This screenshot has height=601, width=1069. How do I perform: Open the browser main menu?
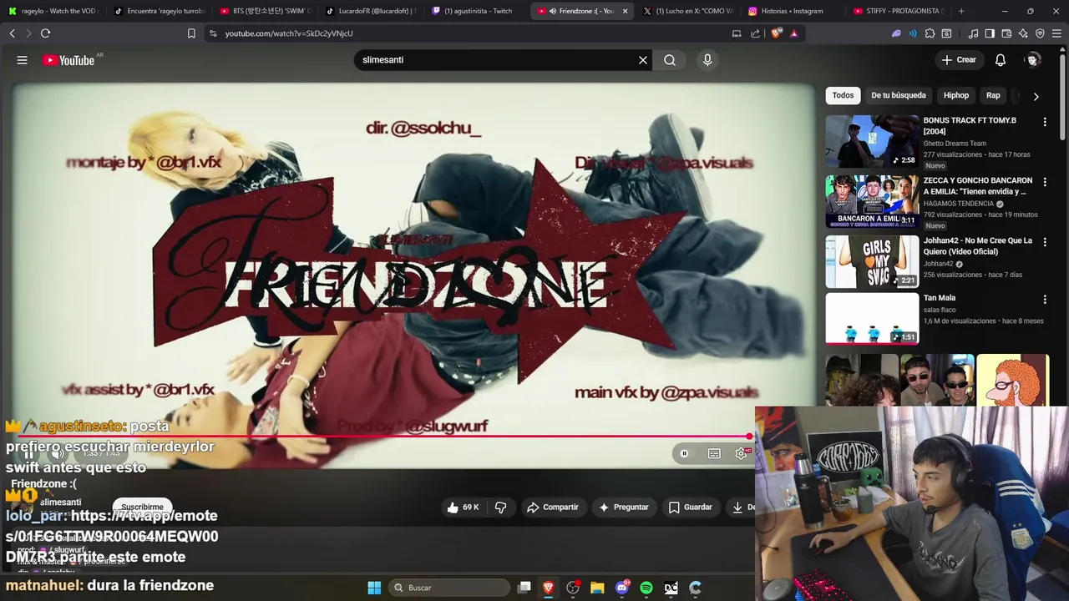pos(1056,33)
